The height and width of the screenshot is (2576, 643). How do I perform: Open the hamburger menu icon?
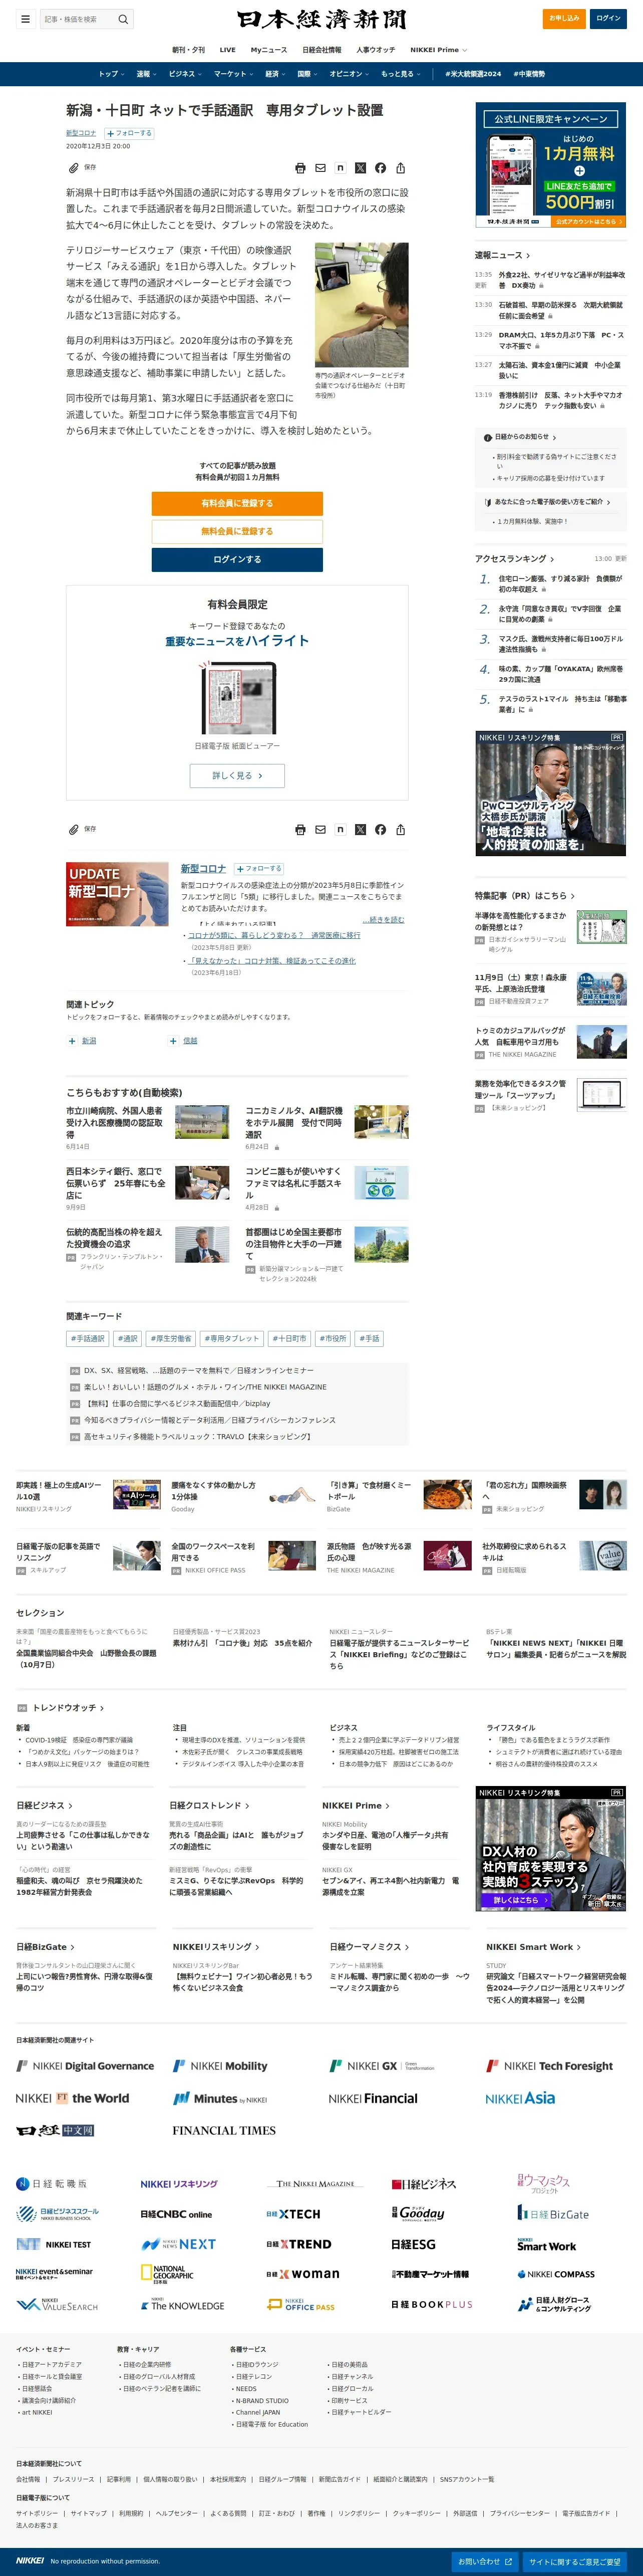(25, 18)
